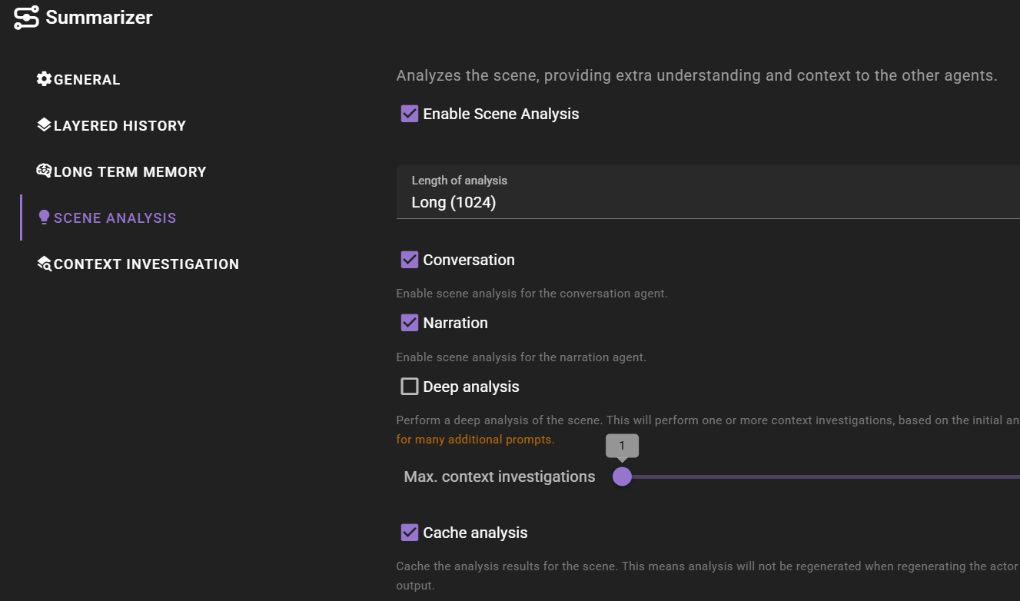Image resolution: width=1020 pixels, height=601 pixels.
Task: Click the Max. context investigations slider handle
Action: tap(622, 477)
